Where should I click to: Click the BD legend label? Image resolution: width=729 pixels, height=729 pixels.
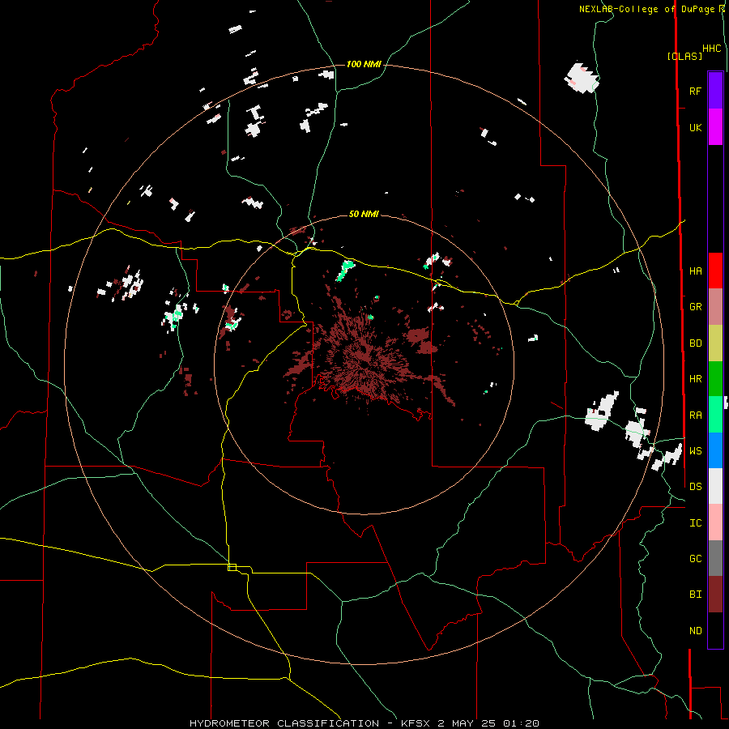pyautogui.click(x=695, y=343)
